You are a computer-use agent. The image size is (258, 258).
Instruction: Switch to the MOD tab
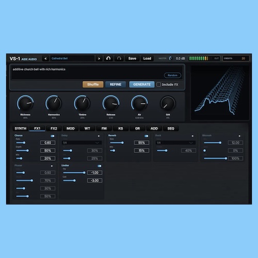click(x=71, y=128)
